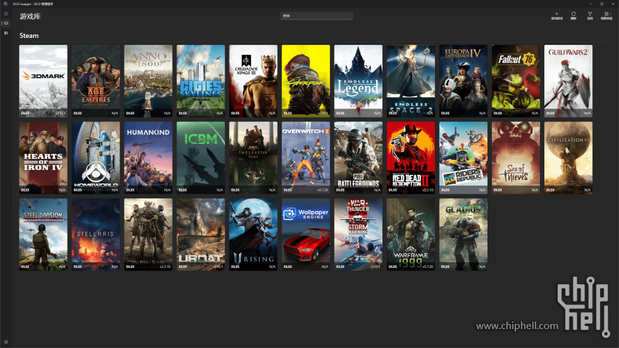
Task: Open the hamburger navigation menu
Action: coord(6,13)
